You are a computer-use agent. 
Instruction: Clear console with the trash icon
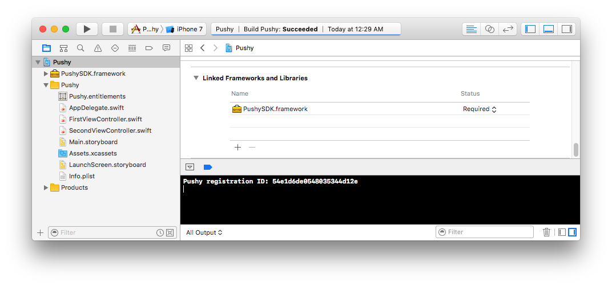(x=546, y=232)
